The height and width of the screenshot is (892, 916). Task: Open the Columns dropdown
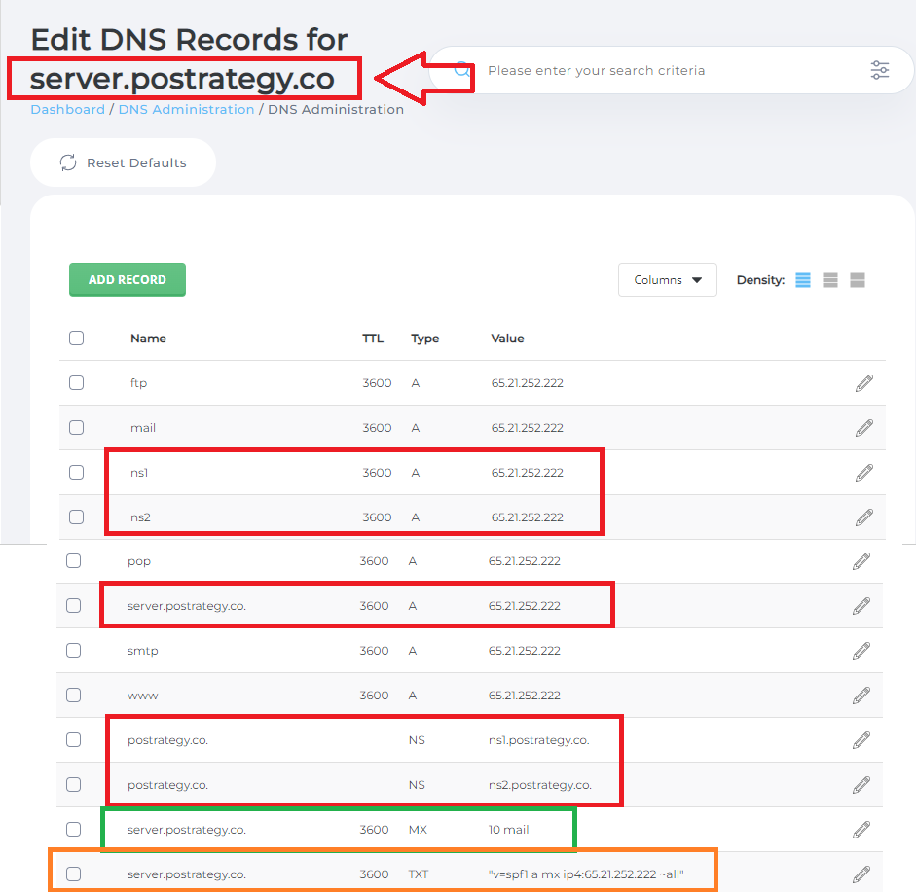(667, 279)
